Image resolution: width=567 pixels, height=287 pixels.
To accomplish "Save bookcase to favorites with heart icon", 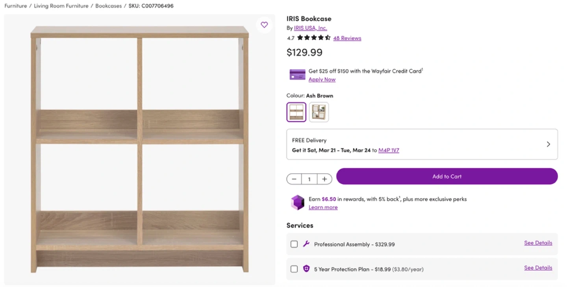I will [x=264, y=25].
